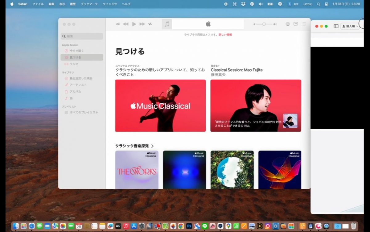Viewport: 370px width, 232px height.
Task: Open the LINE menu bar icon
Action: point(280,4)
